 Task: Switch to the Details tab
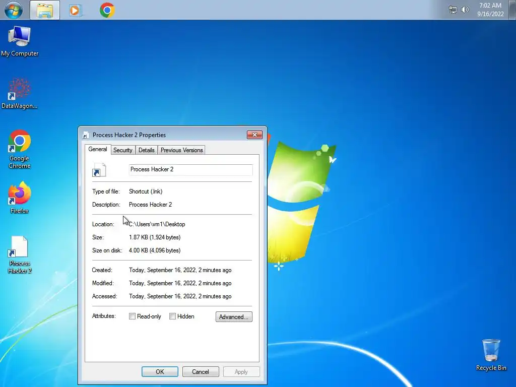[147, 150]
